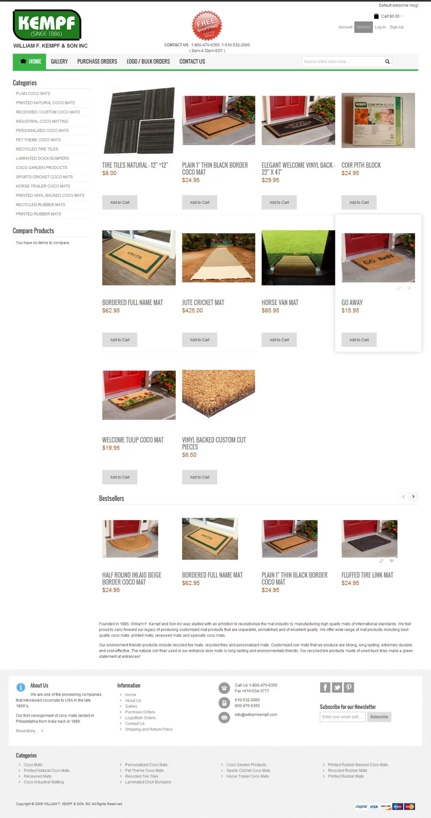Click compare icon on Go Away mat
Screen dimensions: 431x818
click(399, 288)
